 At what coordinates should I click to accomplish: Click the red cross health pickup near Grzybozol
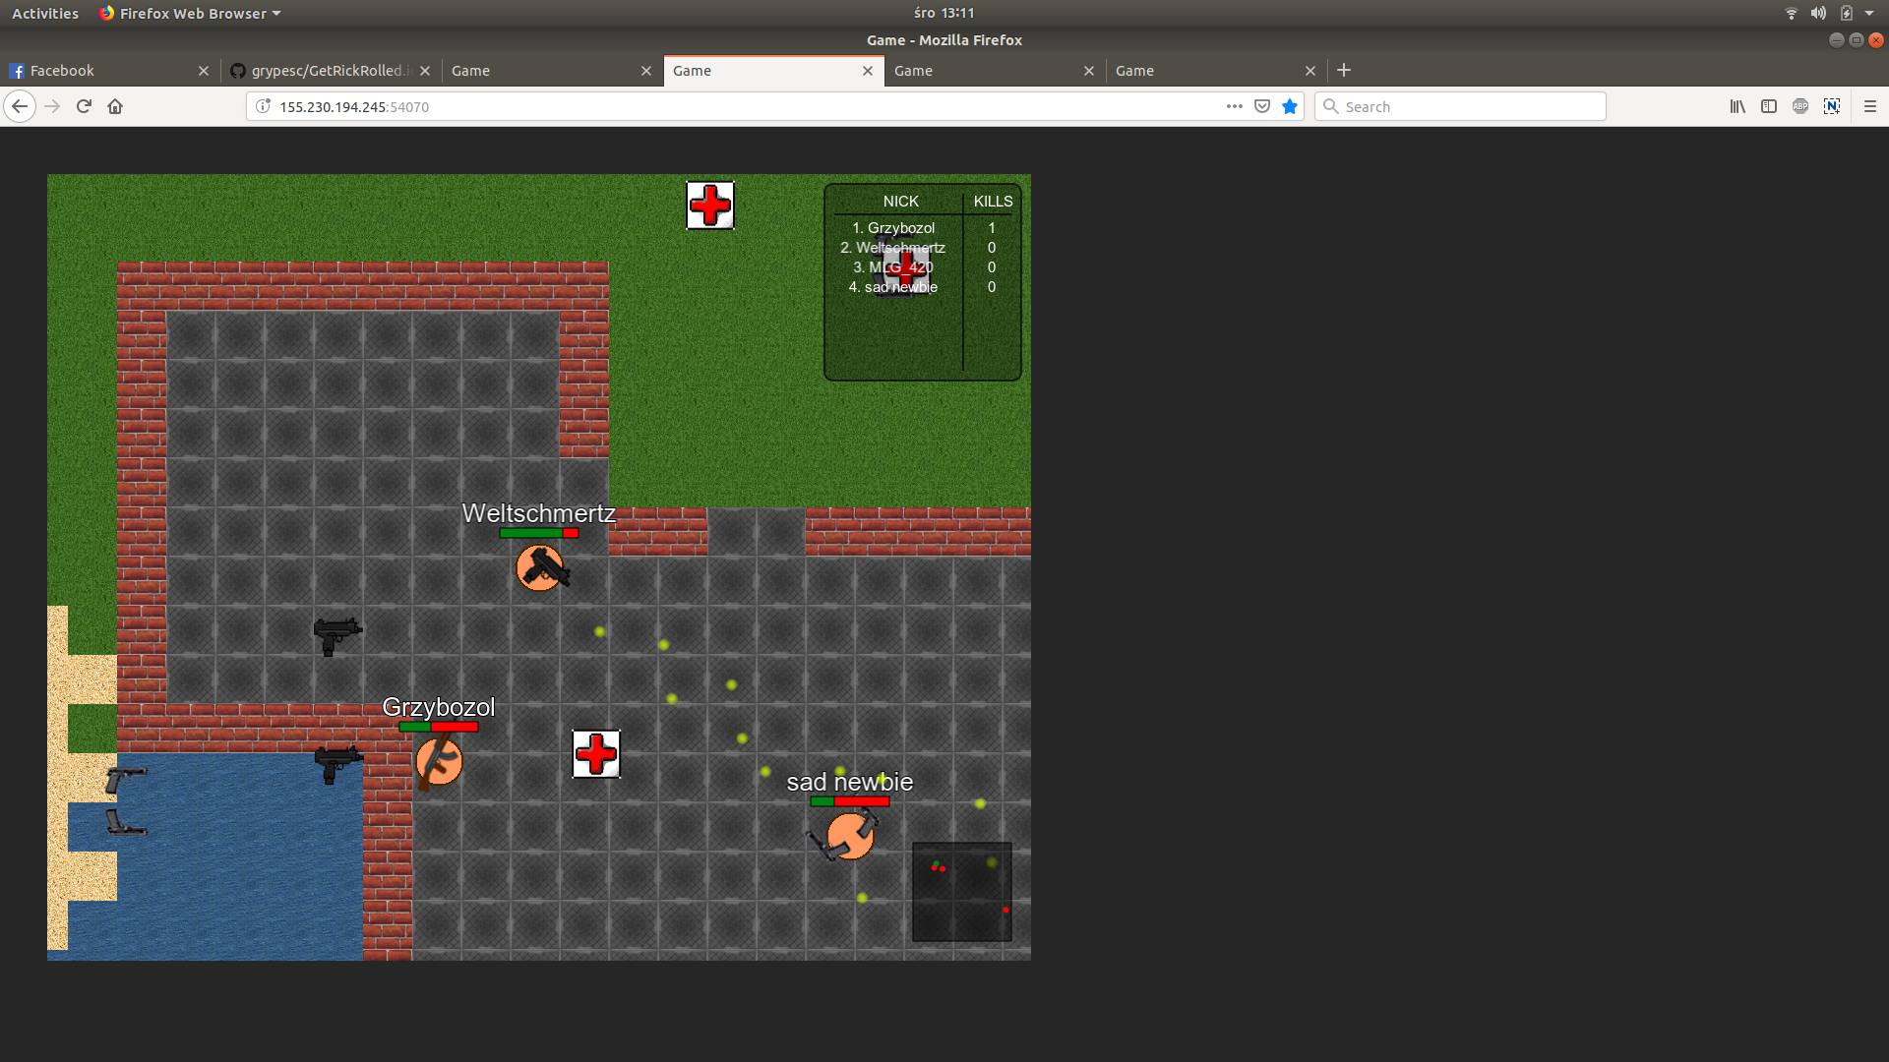coord(594,753)
